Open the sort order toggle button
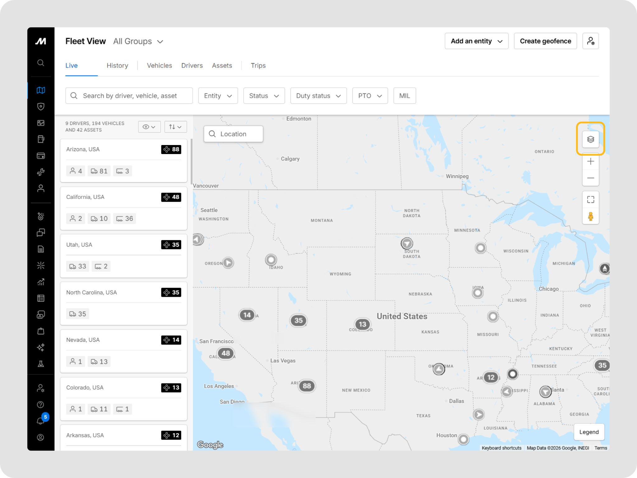This screenshot has width=637, height=478. 175,127
